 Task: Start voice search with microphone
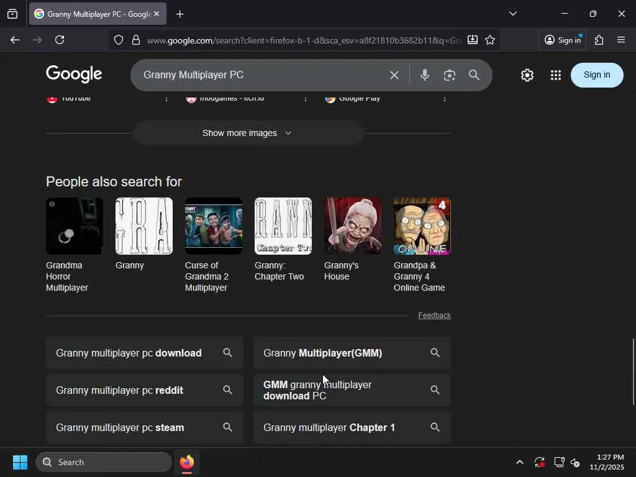click(x=425, y=75)
